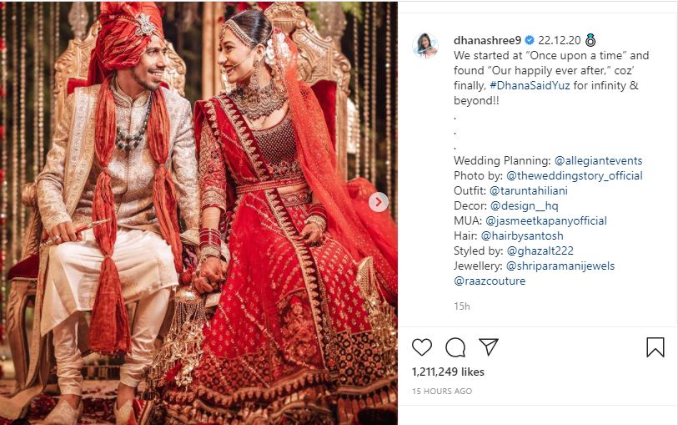Visit @jasmeetkapanyofficial makeup artist profile
This screenshot has height=425, width=678.
click(x=546, y=220)
